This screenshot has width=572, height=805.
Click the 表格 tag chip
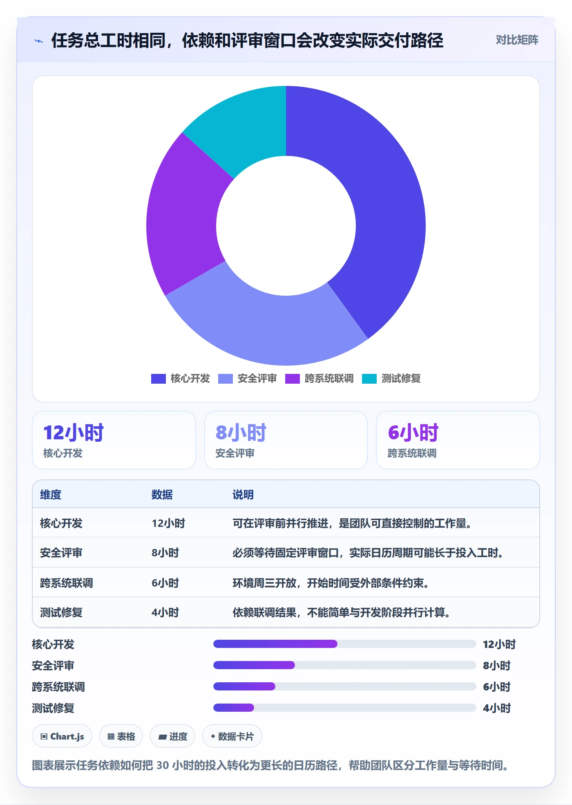(x=121, y=736)
